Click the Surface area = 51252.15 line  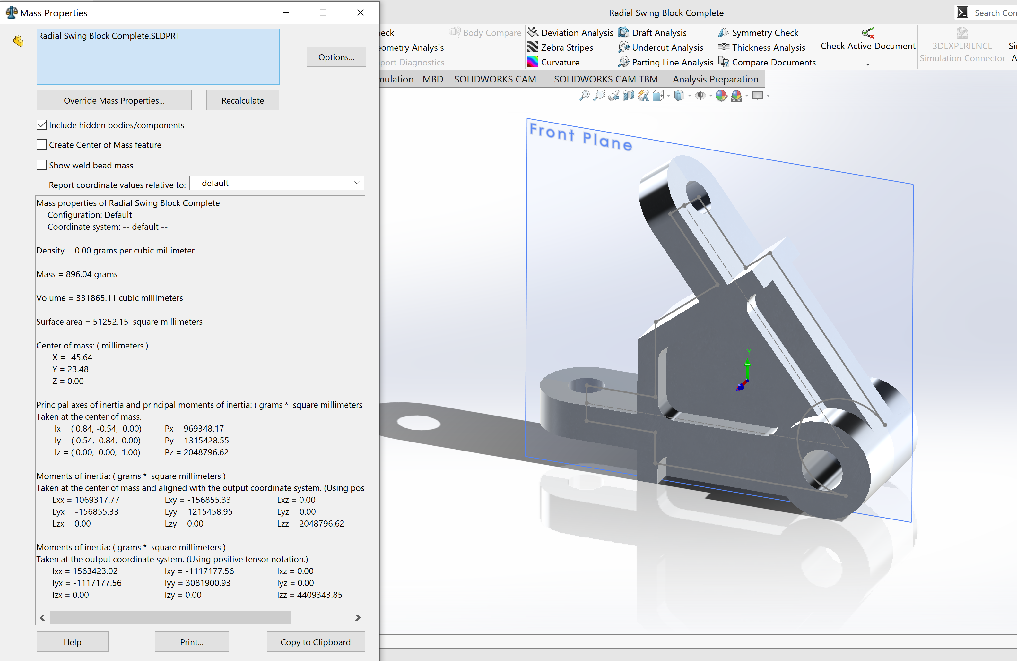click(x=119, y=322)
